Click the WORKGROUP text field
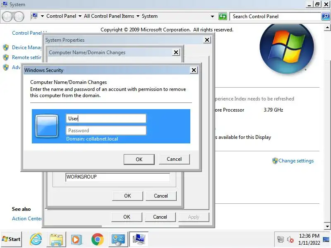The image size is (331, 248). pos(118,177)
